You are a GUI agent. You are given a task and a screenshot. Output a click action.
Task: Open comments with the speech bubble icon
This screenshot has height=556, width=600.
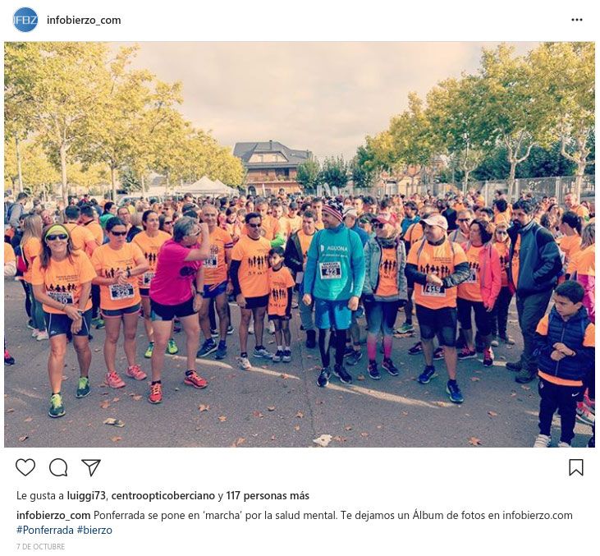pyautogui.click(x=58, y=467)
